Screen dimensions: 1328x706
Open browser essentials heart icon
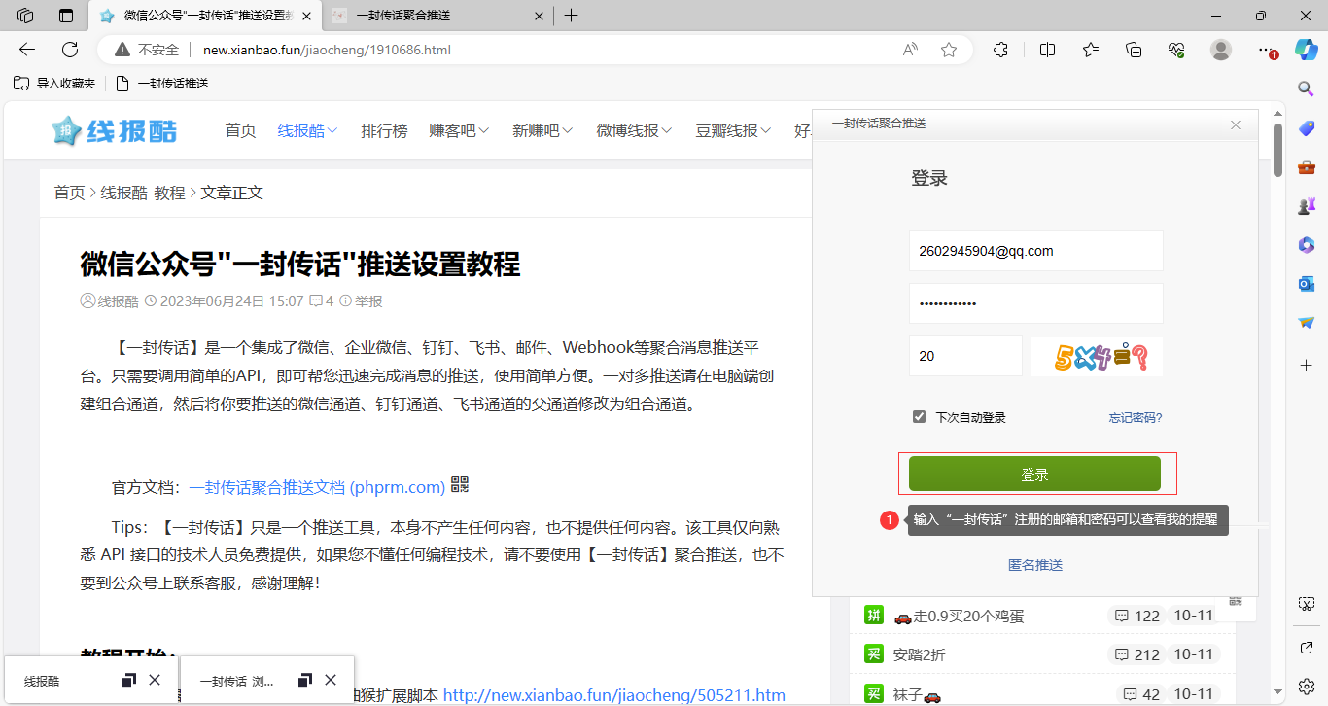point(1176,50)
